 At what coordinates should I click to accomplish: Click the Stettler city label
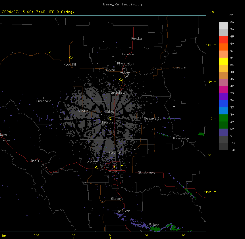point(180,67)
